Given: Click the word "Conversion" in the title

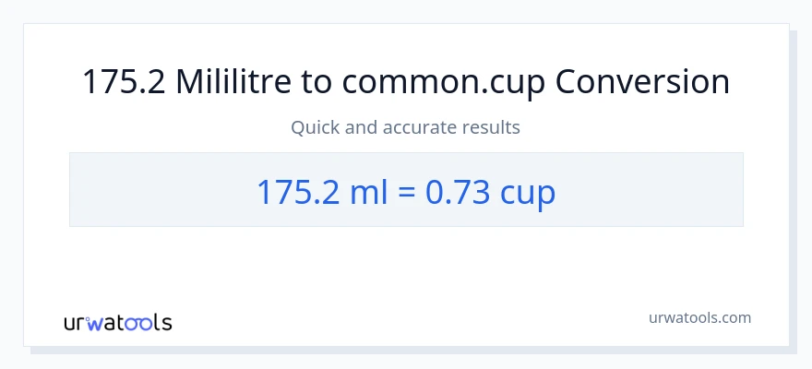Looking at the screenshot, I should coord(642,82).
